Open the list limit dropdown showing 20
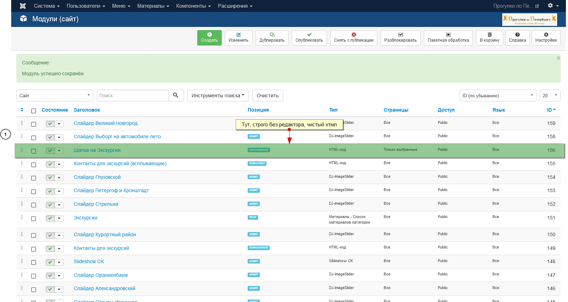Screen dimensions: 568x302 [x=549, y=96]
